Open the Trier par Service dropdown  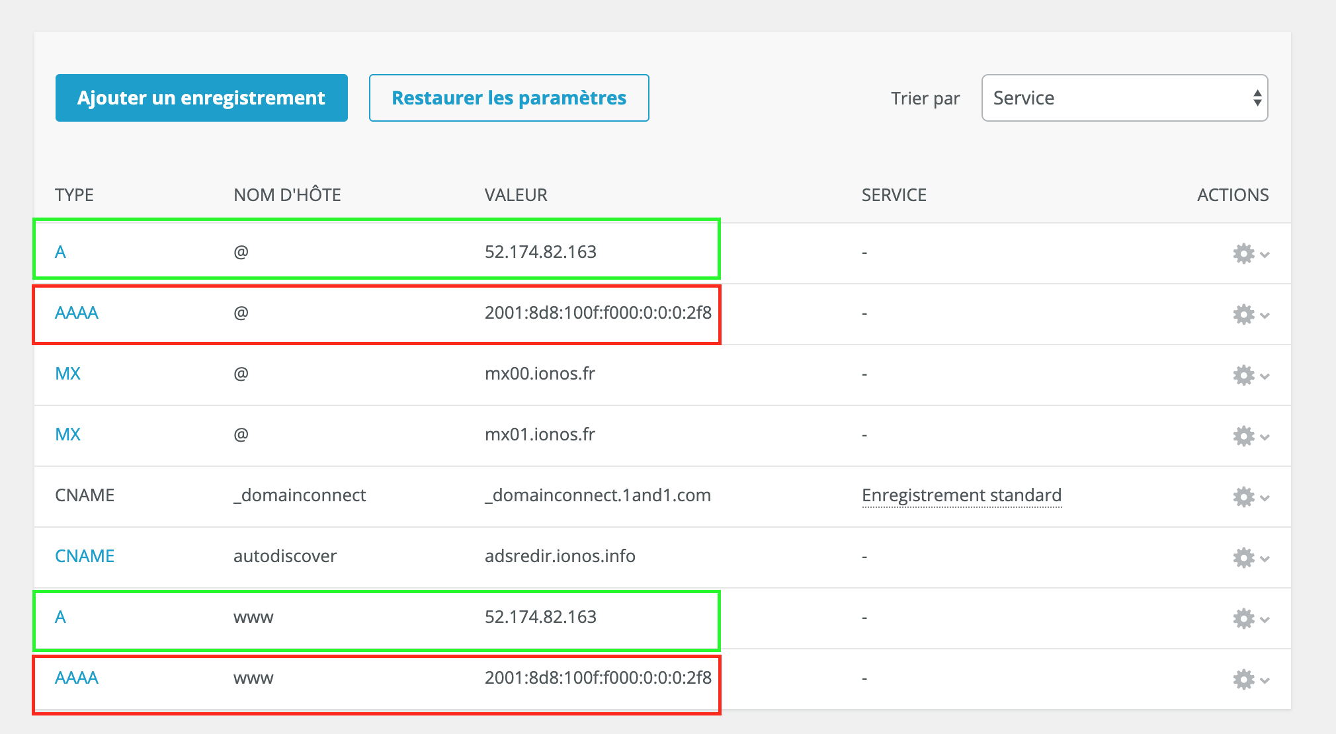coord(1124,98)
